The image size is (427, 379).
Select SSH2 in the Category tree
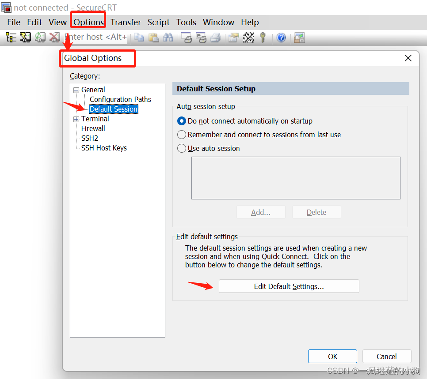(90, 139)
